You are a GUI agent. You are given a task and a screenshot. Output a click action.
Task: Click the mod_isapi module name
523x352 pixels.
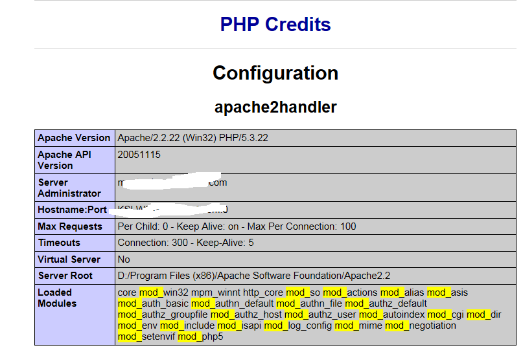[239, 325]
